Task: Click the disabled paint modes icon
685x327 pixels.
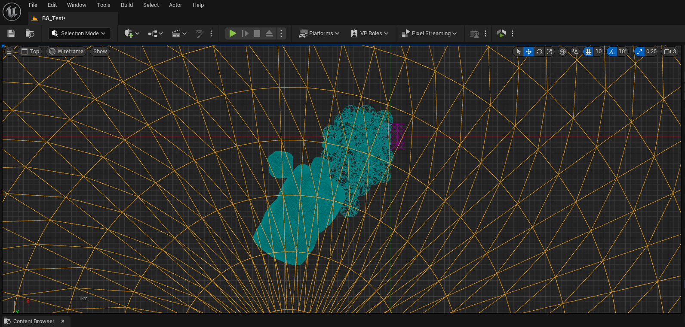Action: (x=200, y=33)
